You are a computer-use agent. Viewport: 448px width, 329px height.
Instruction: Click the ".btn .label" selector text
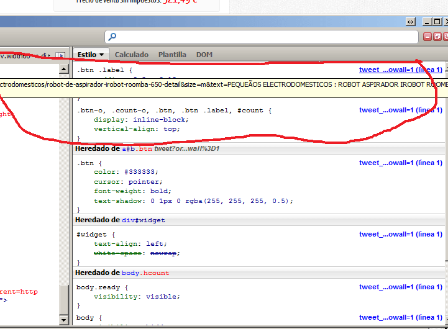click(100, 70)
